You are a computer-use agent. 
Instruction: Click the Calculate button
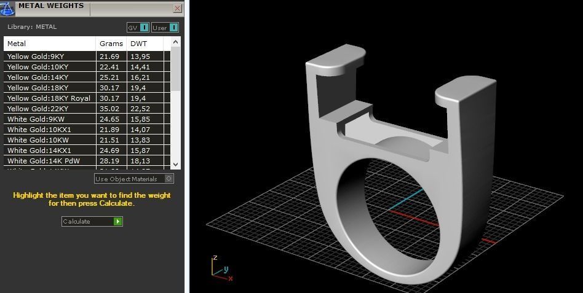click(92, 221)
